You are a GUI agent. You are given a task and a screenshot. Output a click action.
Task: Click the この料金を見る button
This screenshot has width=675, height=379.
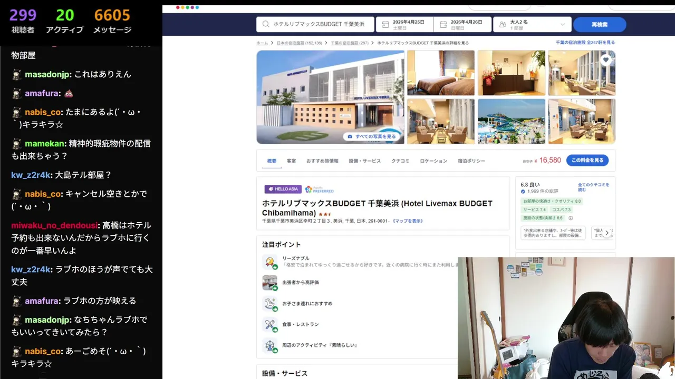point(587,160)
